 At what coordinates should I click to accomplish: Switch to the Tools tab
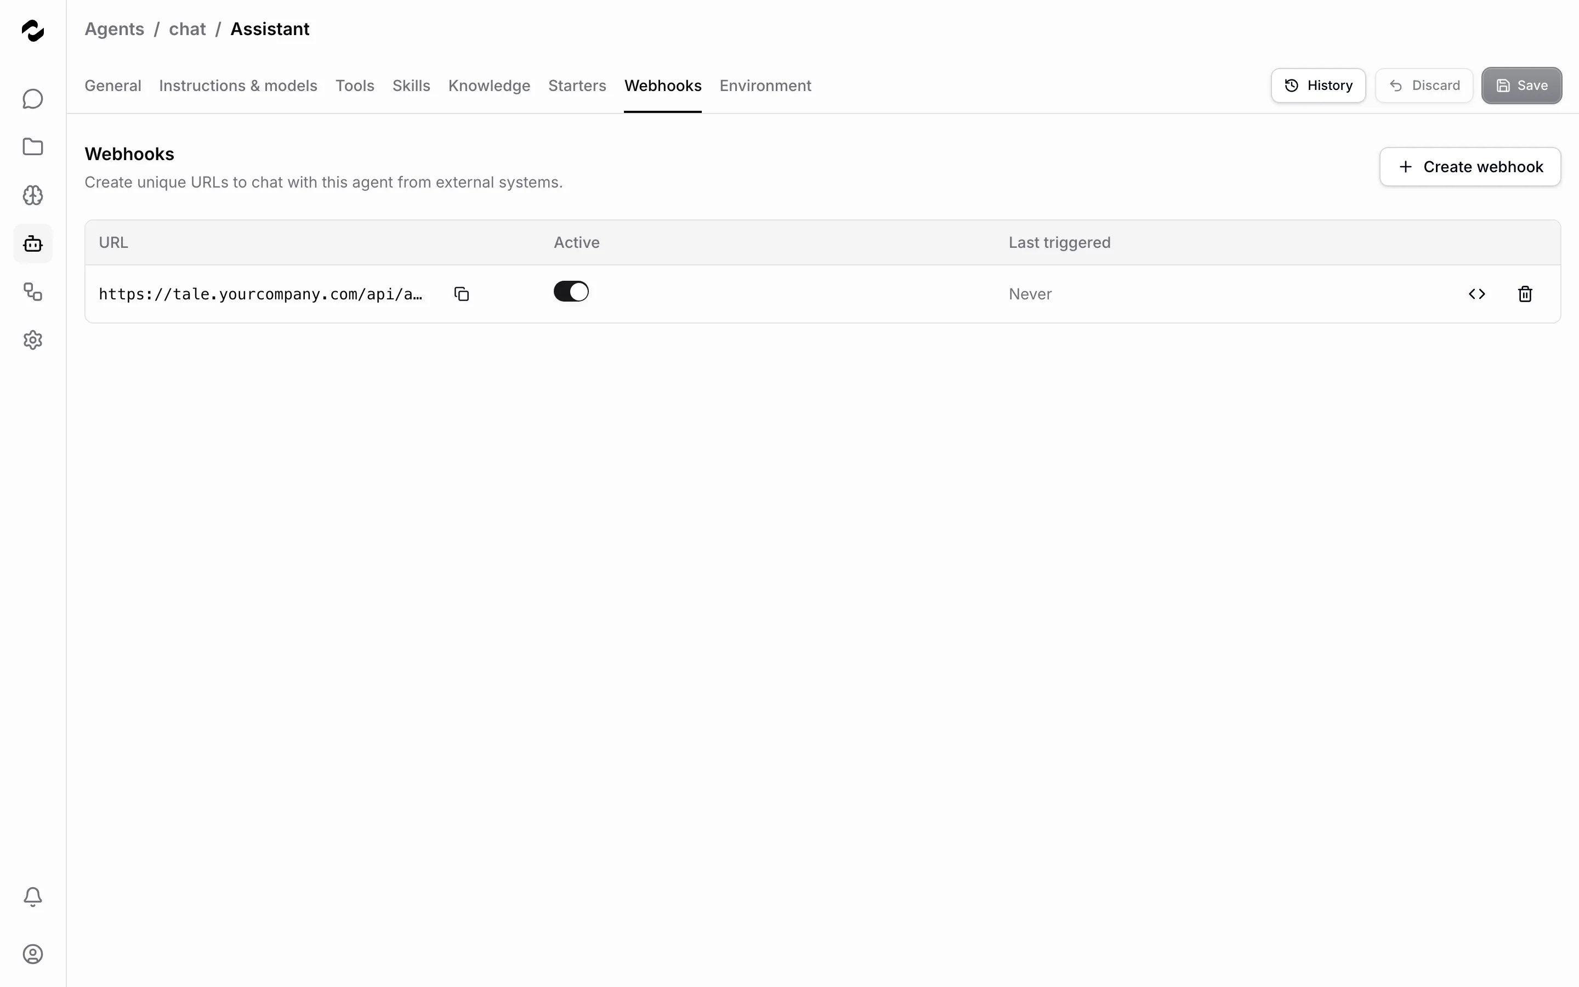[355, 86]
